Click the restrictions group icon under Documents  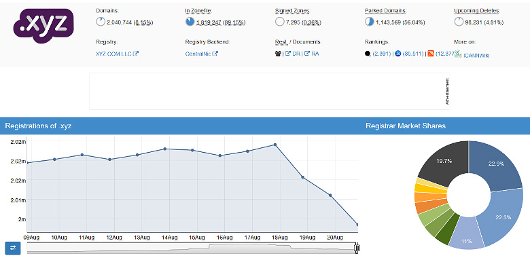point(278,54)
